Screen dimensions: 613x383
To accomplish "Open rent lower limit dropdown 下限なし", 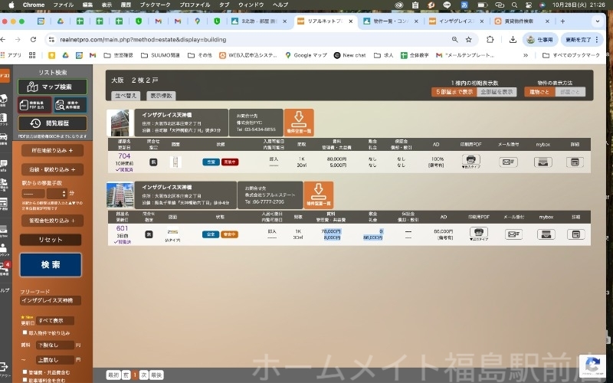I will pos(55,345).
